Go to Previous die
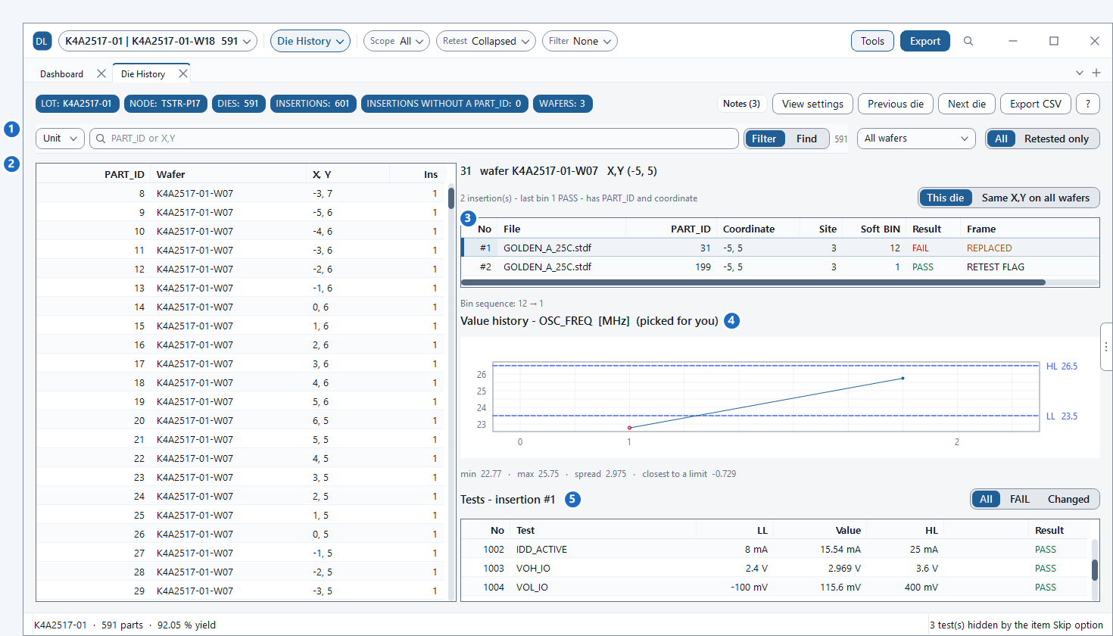1113x636 pixels. 896,104
